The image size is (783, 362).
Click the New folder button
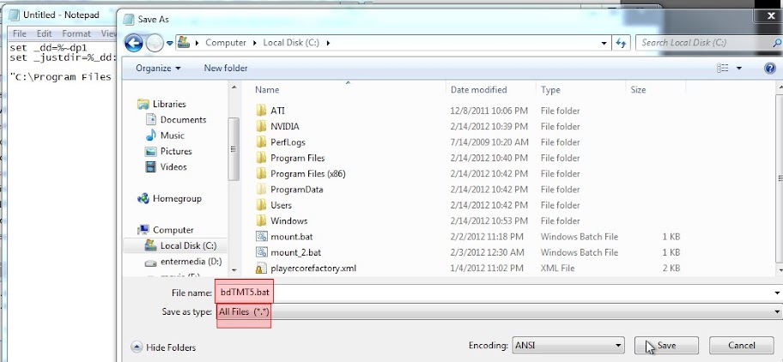(x=225, y=69)
